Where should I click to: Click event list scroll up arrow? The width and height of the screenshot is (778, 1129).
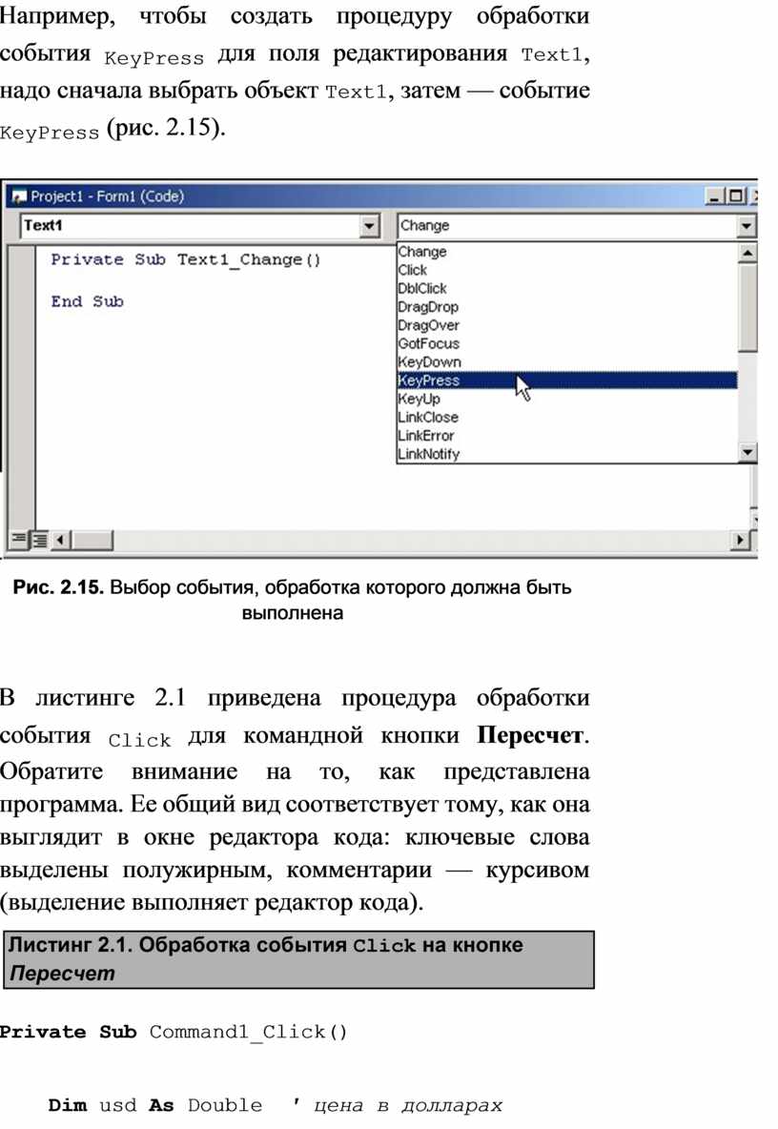747,253
